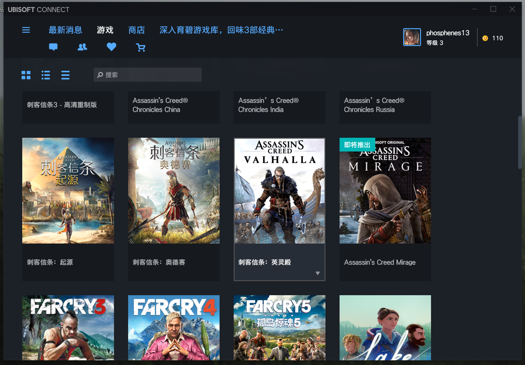
Task: Click the phosphenes13 username
Action: coord(448,33)
